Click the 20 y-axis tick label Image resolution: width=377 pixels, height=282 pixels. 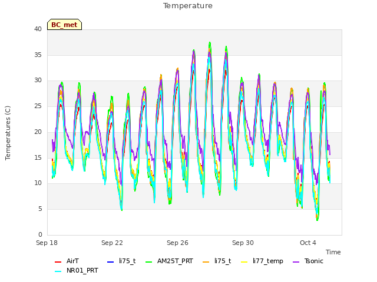38,132
